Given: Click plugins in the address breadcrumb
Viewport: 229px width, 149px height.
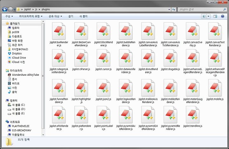Looking at the screenshot, I should pos(46,9).
